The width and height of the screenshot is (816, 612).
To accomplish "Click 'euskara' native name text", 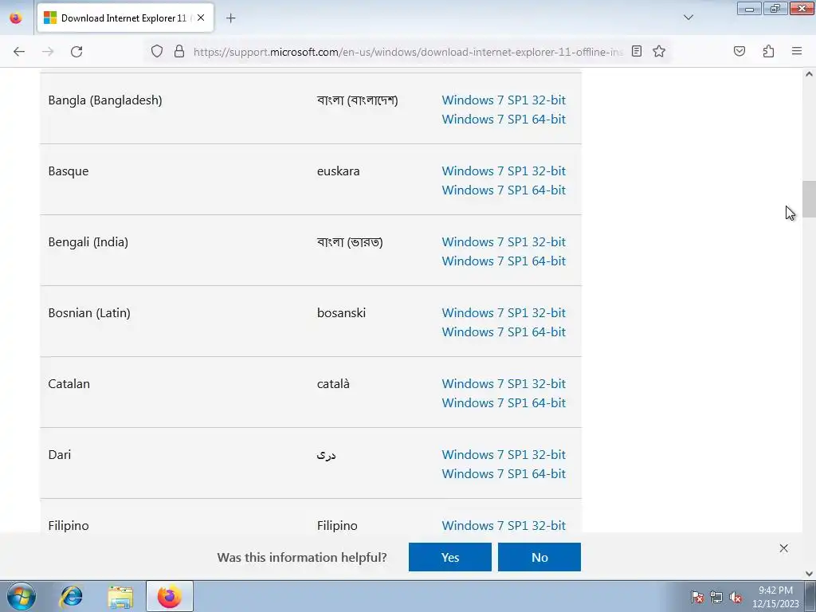I will click(338, 171).
